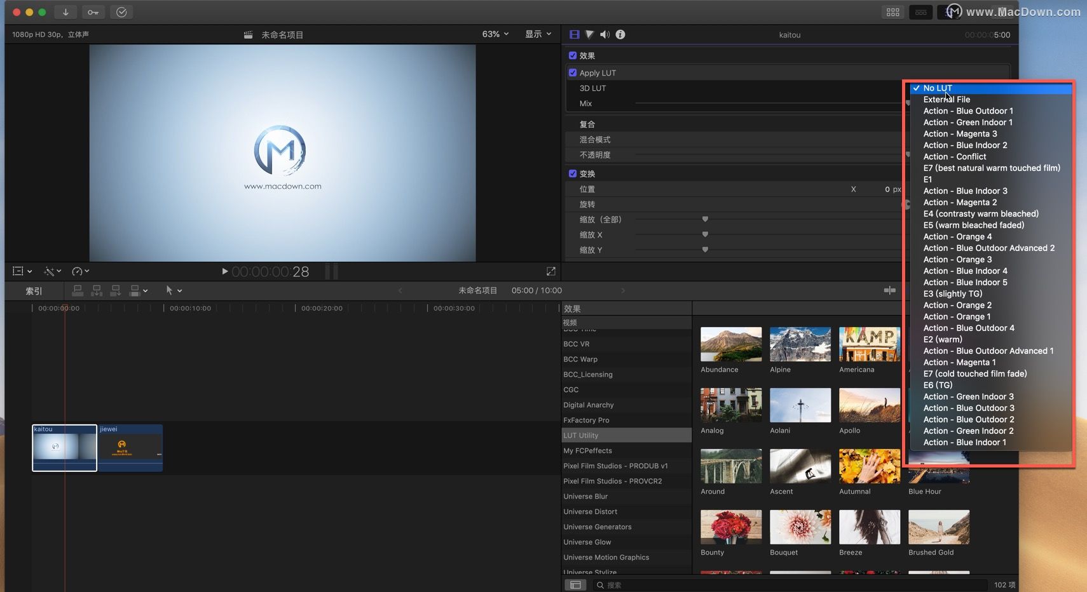Open the video inspector tab icon

(x=575, y=34)
